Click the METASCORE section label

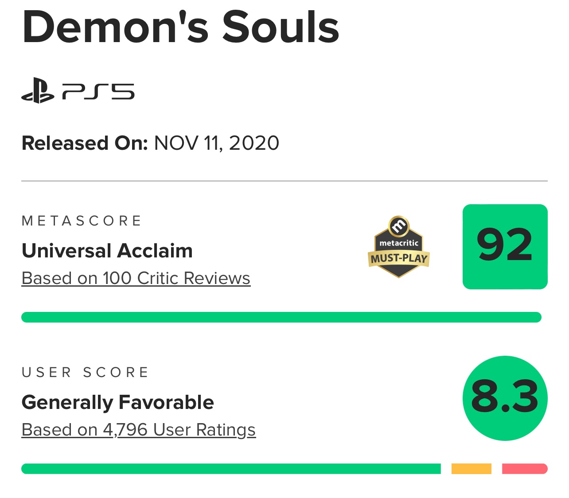pos(82,221)
